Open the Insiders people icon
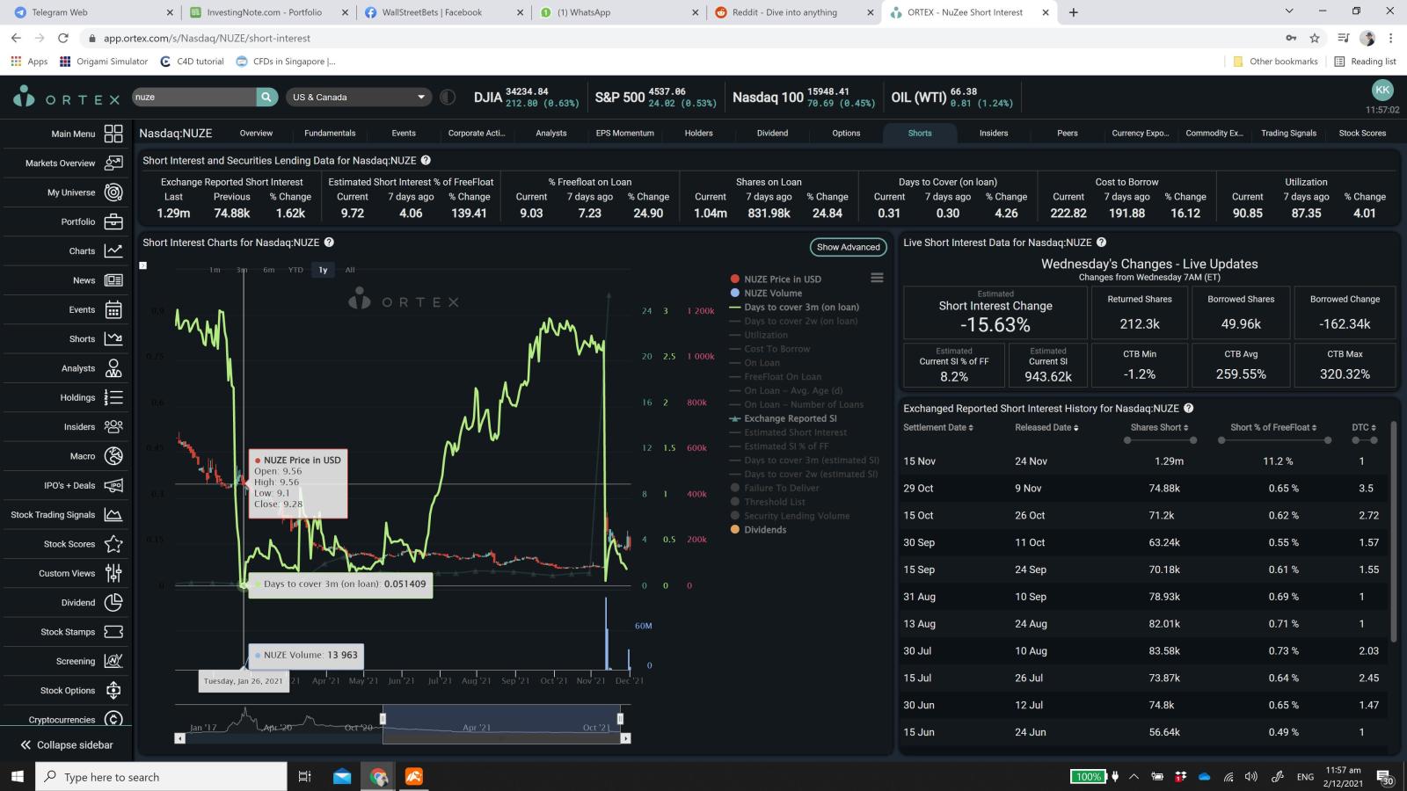 coord(113,426)
